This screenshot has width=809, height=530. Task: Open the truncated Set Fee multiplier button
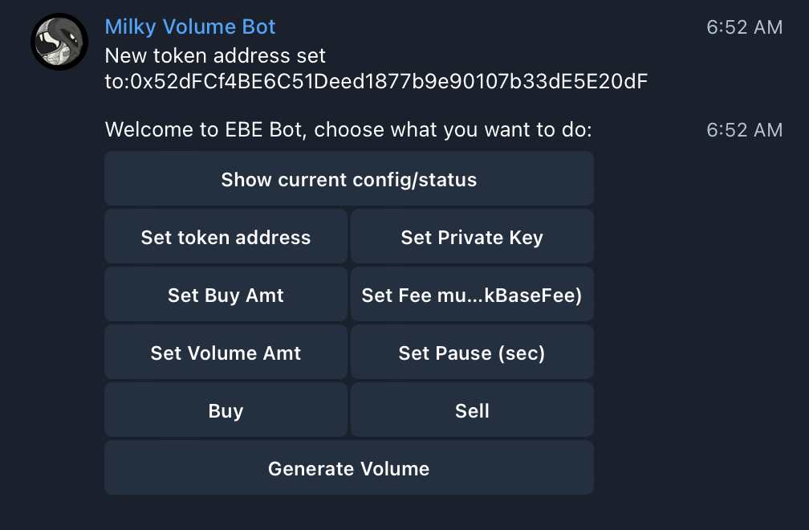point(472,295)
